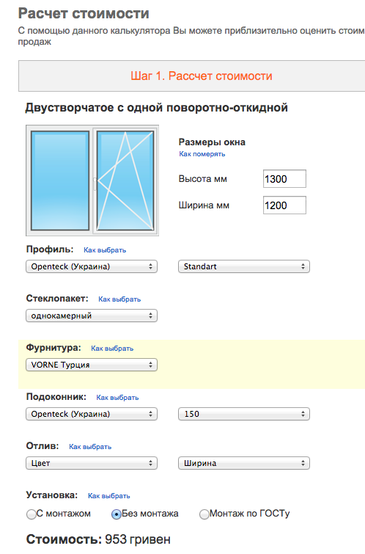Image resolution: width=365 pixels, height=554 pixels.
Task: Open the Подоконник 'Как выбрать' link
Action: tap(117, 397)
